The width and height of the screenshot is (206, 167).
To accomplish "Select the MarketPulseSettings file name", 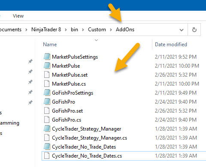I will pos(75,57).
